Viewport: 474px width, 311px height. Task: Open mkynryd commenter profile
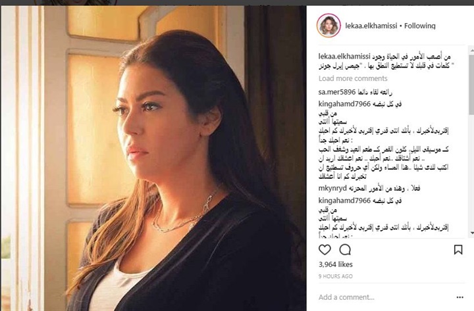point(332,189)
